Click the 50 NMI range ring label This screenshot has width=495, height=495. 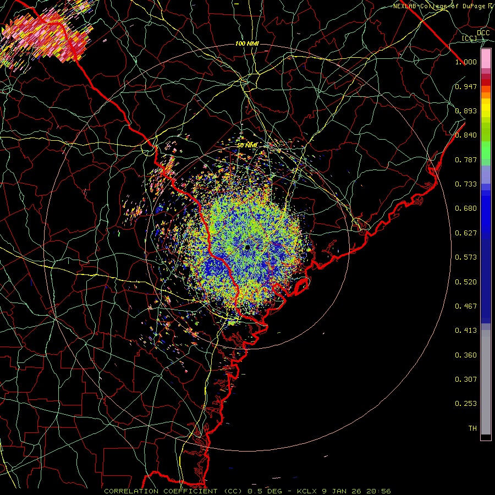click(247, 146)
